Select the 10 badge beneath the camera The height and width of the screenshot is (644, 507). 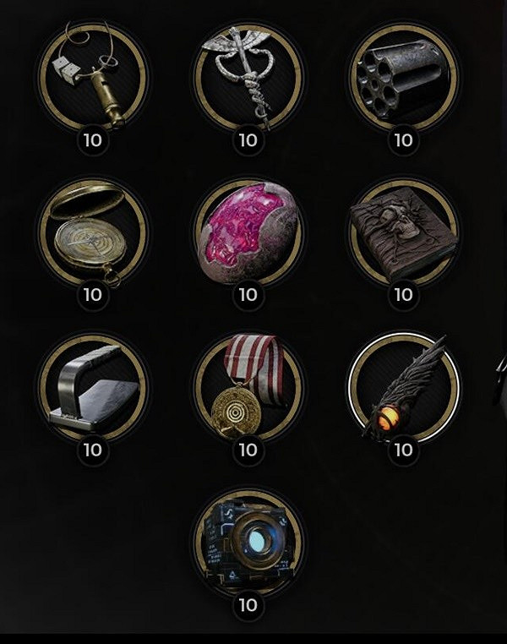pos(248,605)
